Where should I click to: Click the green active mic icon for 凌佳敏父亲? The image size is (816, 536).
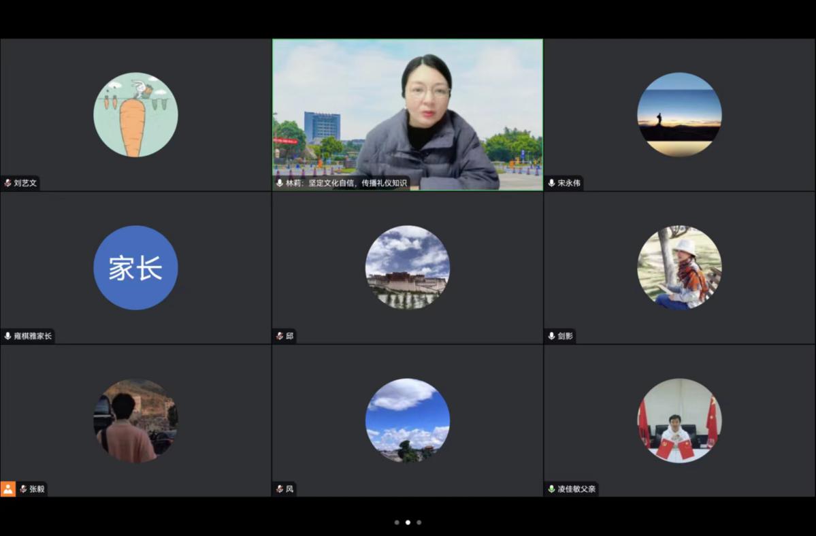tap(551, 489)
